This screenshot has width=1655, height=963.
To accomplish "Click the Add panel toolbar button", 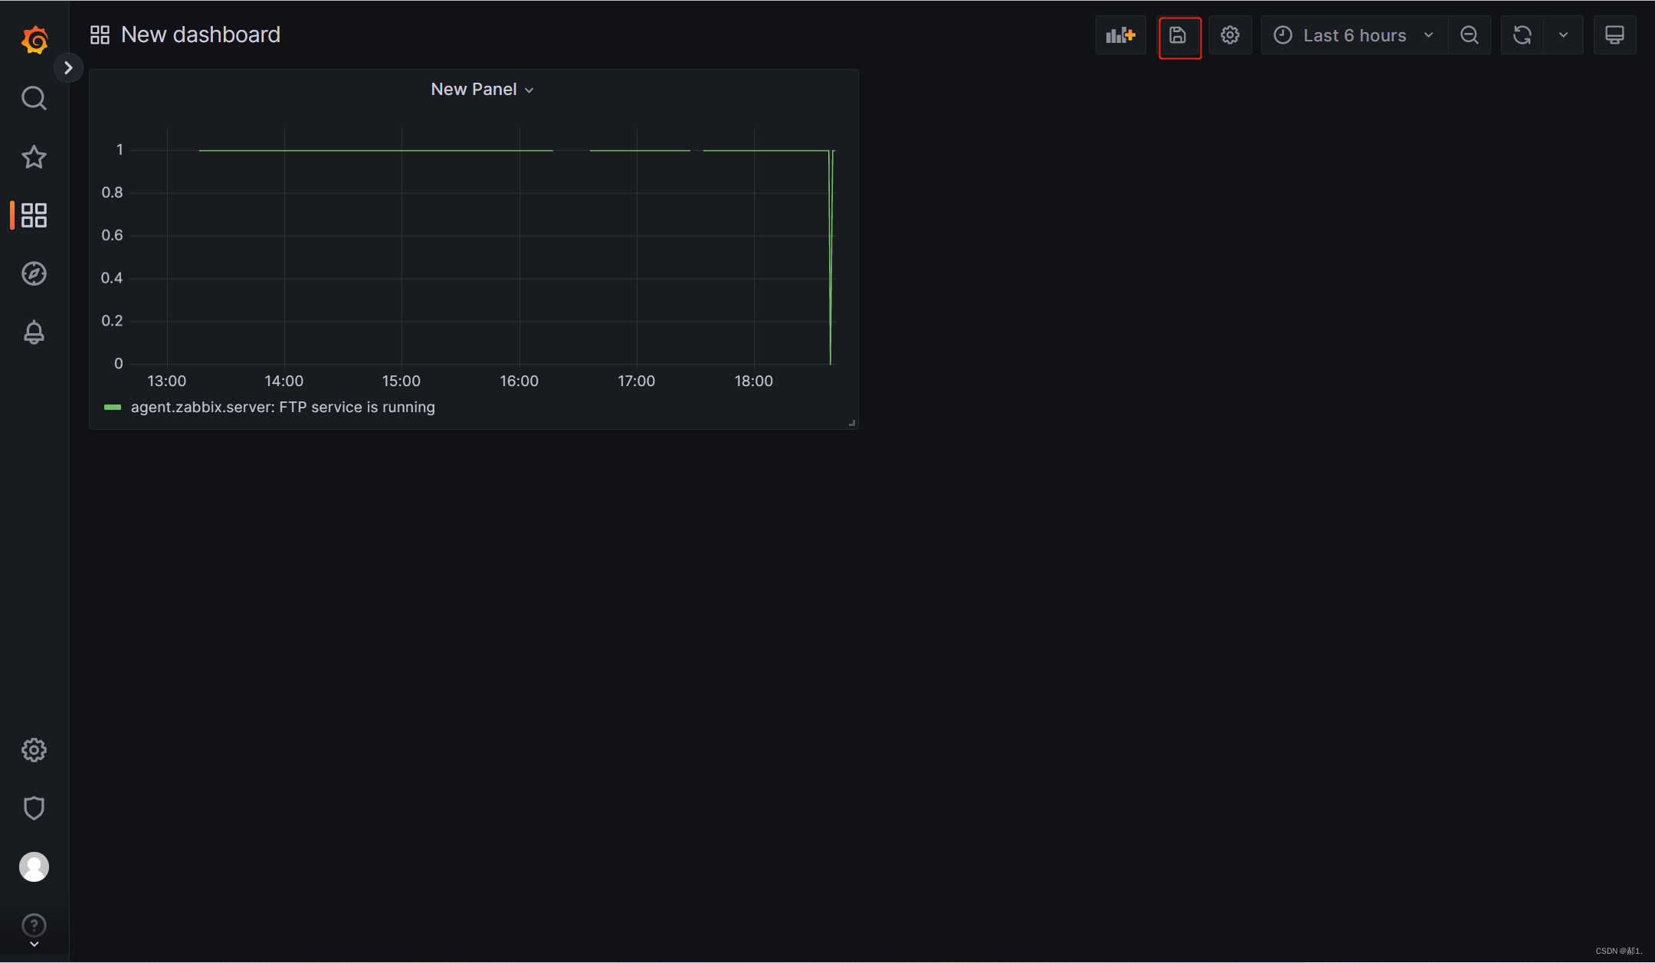I will [x=1120, y=35].
